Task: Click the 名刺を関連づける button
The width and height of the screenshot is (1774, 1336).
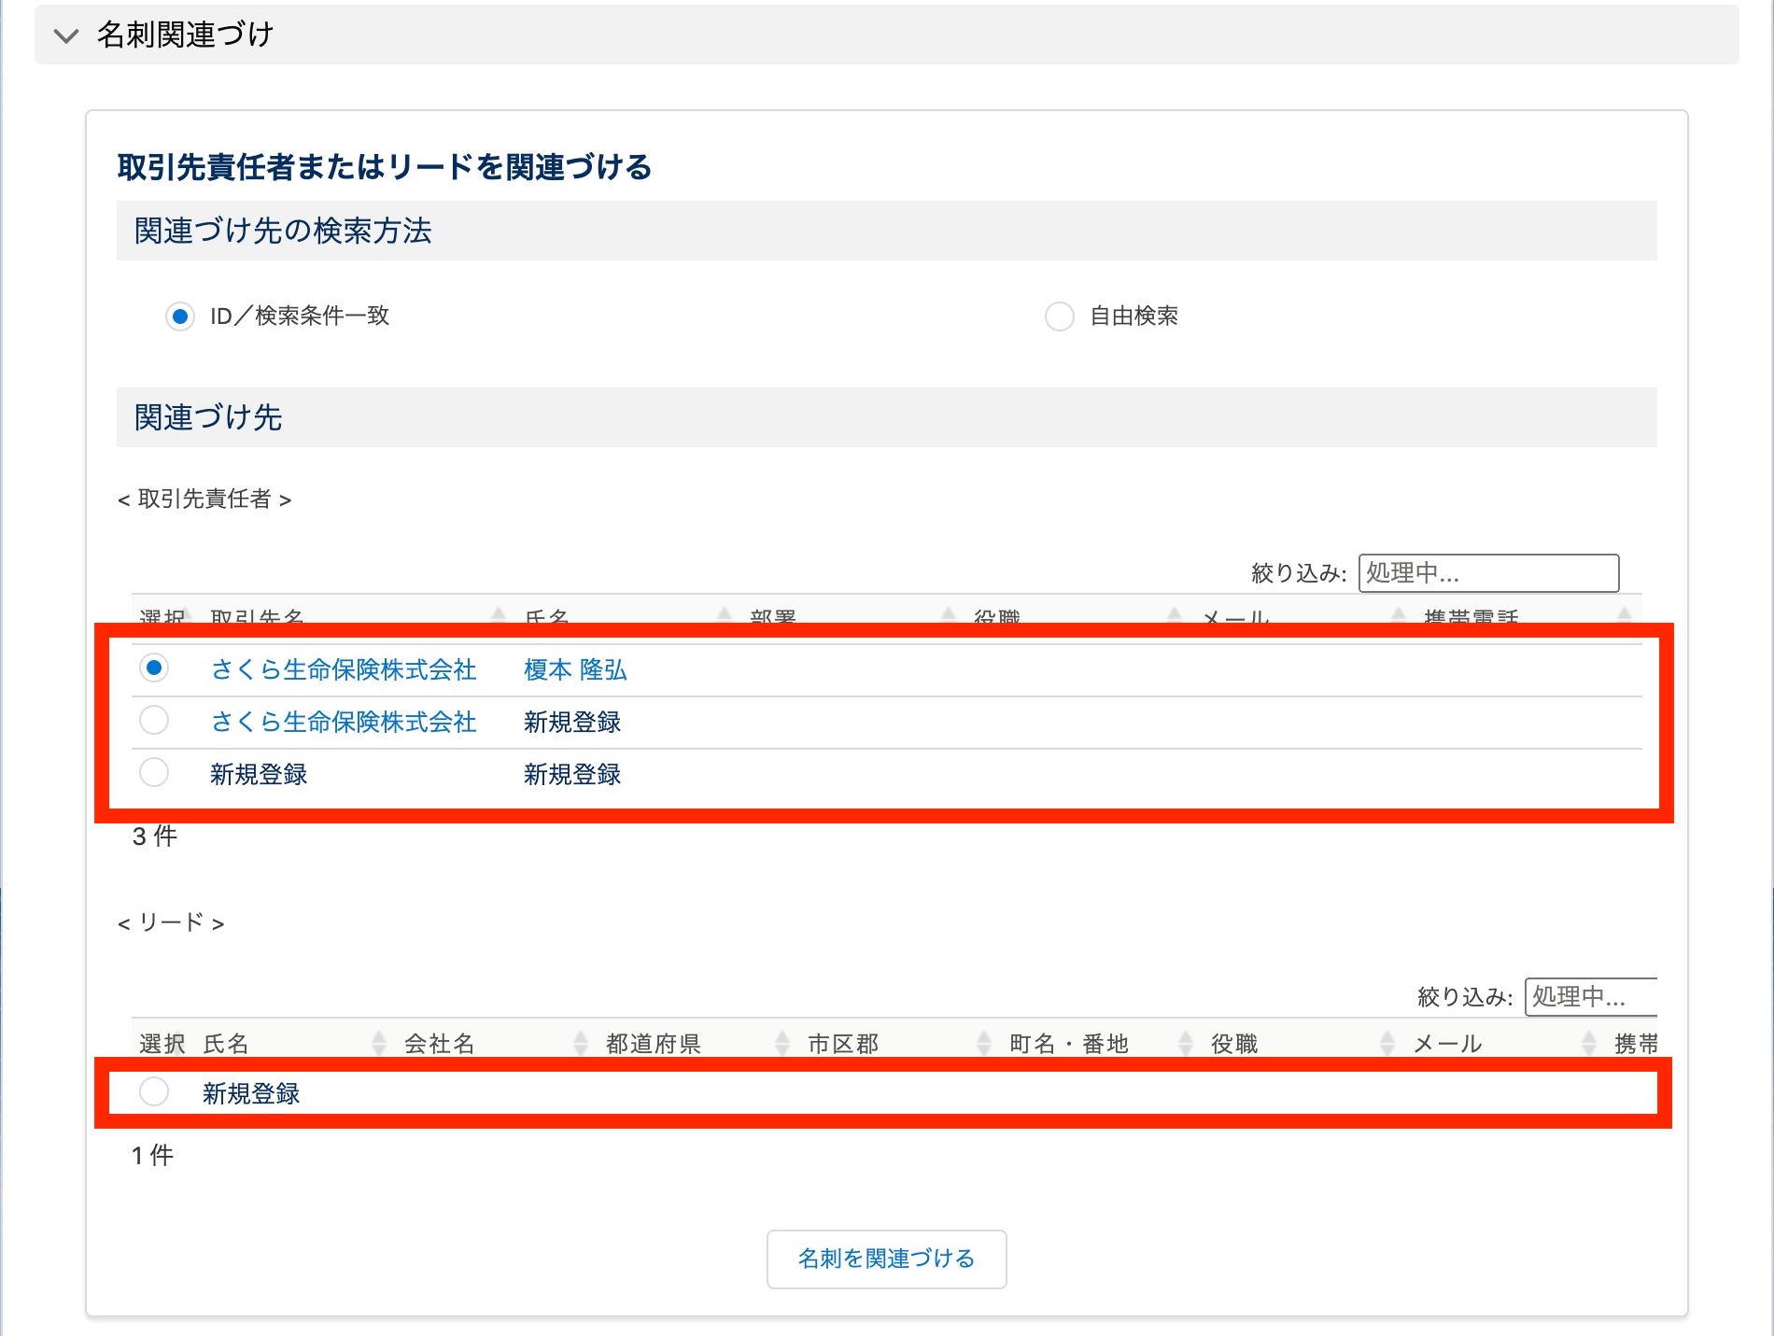Action: tap(886, 1259)
